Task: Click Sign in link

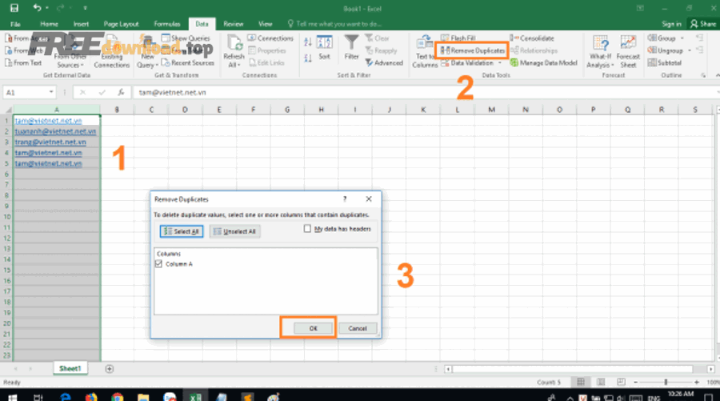Action: pos(671,24)
